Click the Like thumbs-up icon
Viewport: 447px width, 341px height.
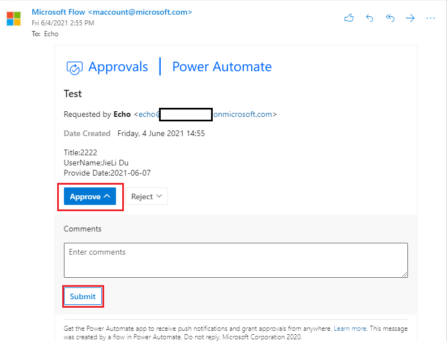349,18
